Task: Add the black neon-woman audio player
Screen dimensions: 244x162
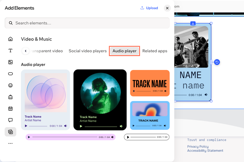Action: click(x=100, y=100)
